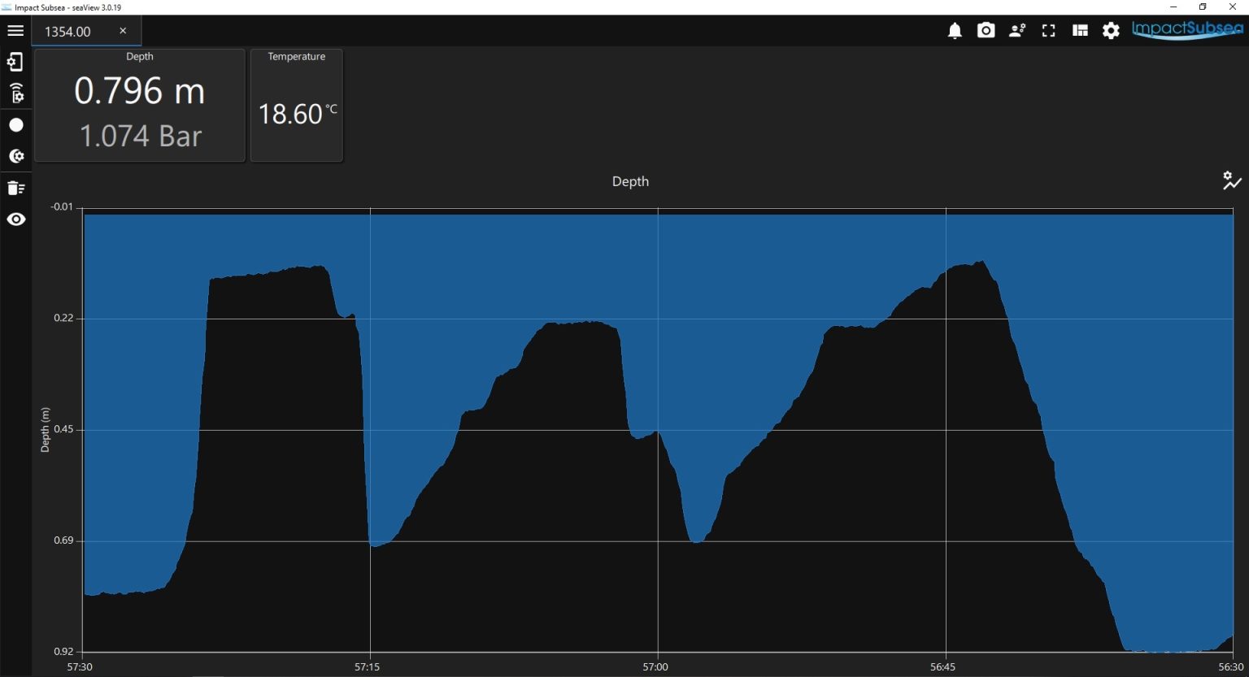1249x677 pixels.
Task: Open the hamburger navigation menu
Action: pyautogui.click(x=15, y=31)
